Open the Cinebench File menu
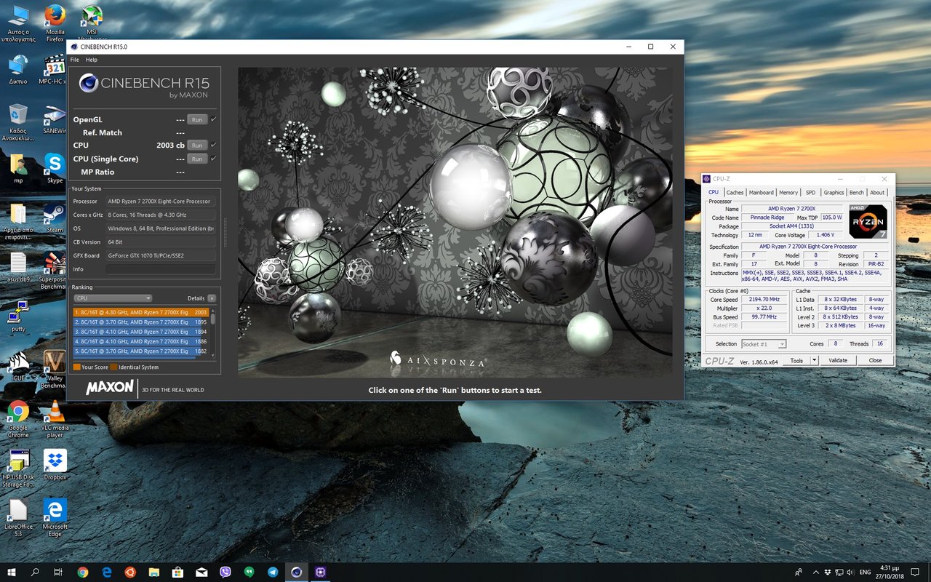The image size is (931, 582). coord(75,60)
